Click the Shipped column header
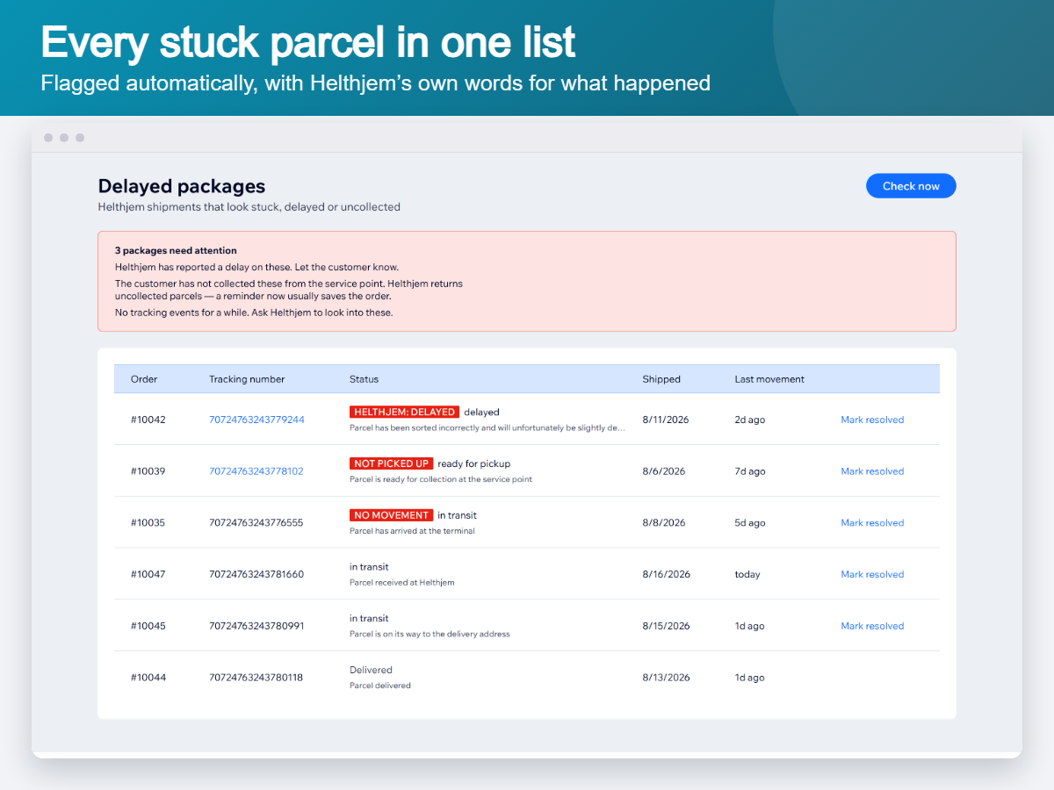This screenshot has height=790, width=1054. pyautogui.click(x=661, y=379)
